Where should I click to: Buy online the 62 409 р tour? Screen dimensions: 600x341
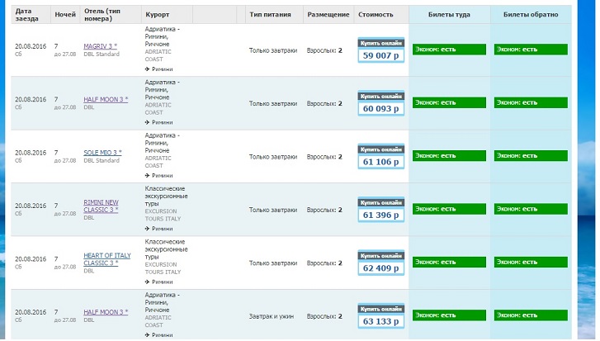coord(380,263)
